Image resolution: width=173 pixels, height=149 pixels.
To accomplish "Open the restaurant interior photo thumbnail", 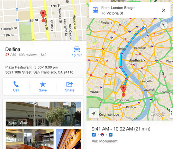I will pos(30,139).
